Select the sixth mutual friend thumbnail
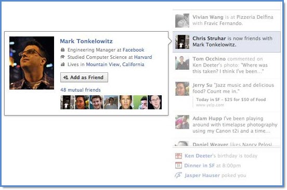 tap(140, 102)
